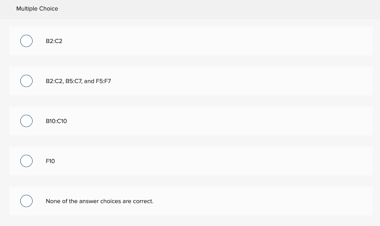
Task: Click blank space in the B2:C2, B5:C7, F5:F7 card
Action: point(242,81)
